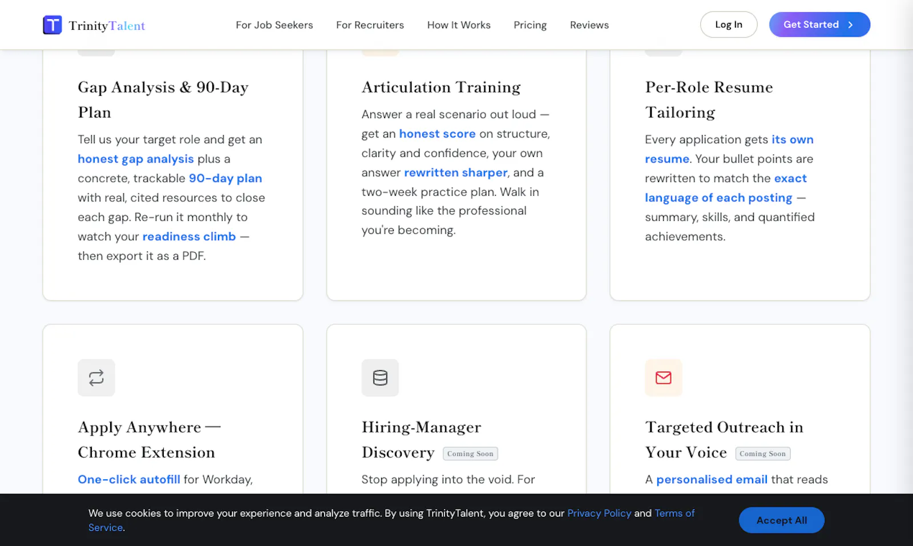This screenshot has height=546, width=913.
Task: Click the TrinityTalent brand name
Action: click(x=107, y=26)
